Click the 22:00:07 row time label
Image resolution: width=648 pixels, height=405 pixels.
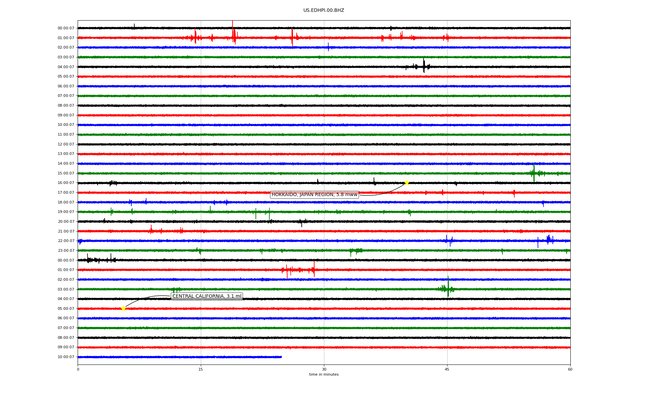click(66, 241)
